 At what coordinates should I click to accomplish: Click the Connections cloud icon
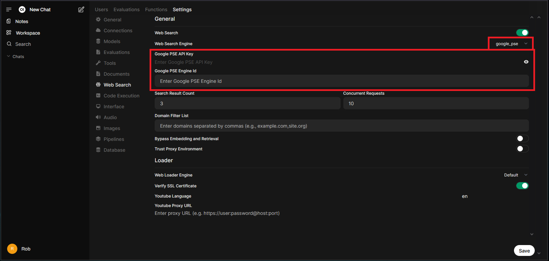98,30
